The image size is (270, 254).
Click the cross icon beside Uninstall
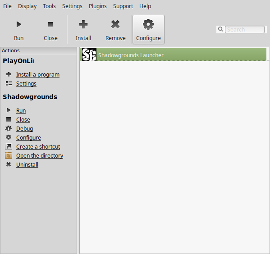(x=9, y=164)
